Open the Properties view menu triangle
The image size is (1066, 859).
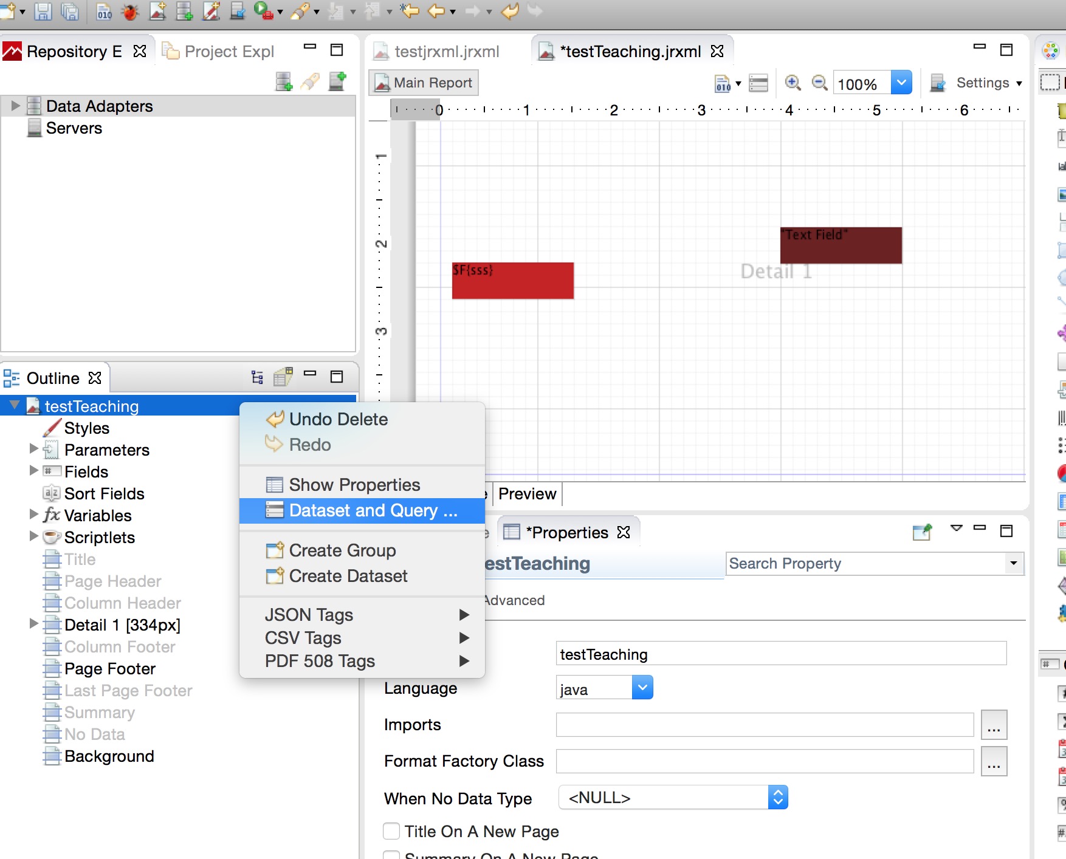[957, 529]
